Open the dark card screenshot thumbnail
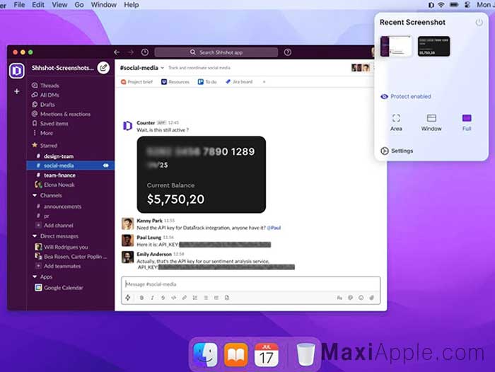 tap(433, 47)
